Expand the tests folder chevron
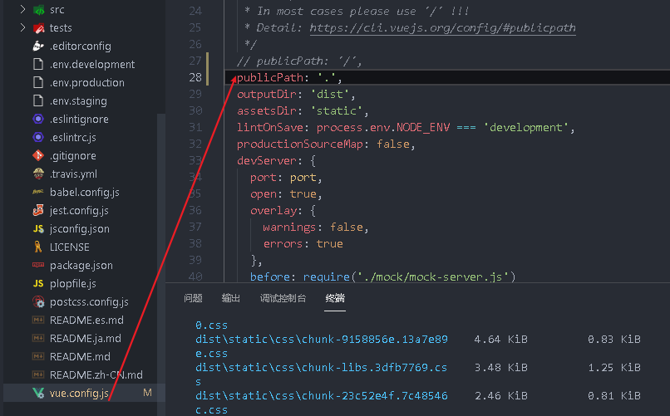Image resolution: width=670 pixels, height=416 pixels. coord(22,27)
